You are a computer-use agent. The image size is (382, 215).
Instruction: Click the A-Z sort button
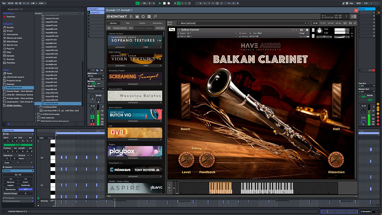(131, 28)
